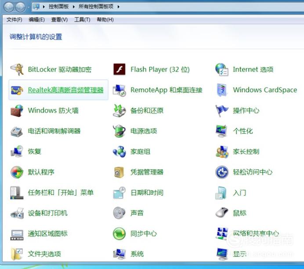The image size is (304, 269).
Task: Open the Windows 防火墙 link
Action: point(53,111)
